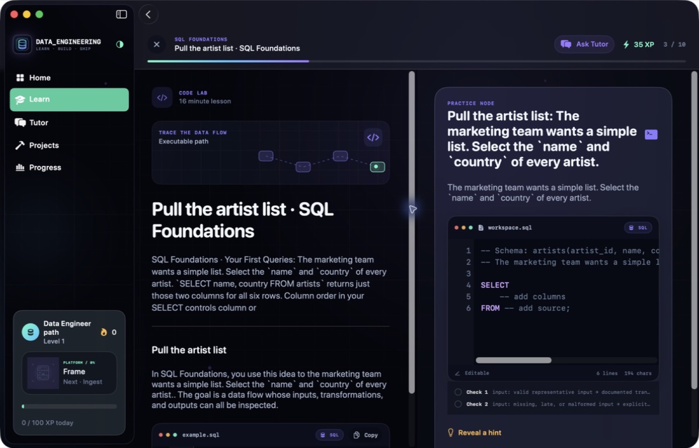
Task: Close the lesson with the X button
Action: pyautogui.click(x=156, y=44)
